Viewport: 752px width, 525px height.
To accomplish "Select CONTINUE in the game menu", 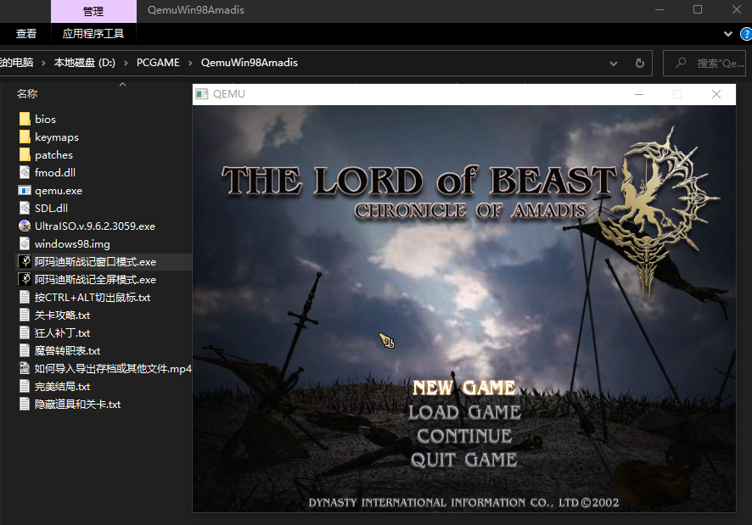I will coord(464,436).
